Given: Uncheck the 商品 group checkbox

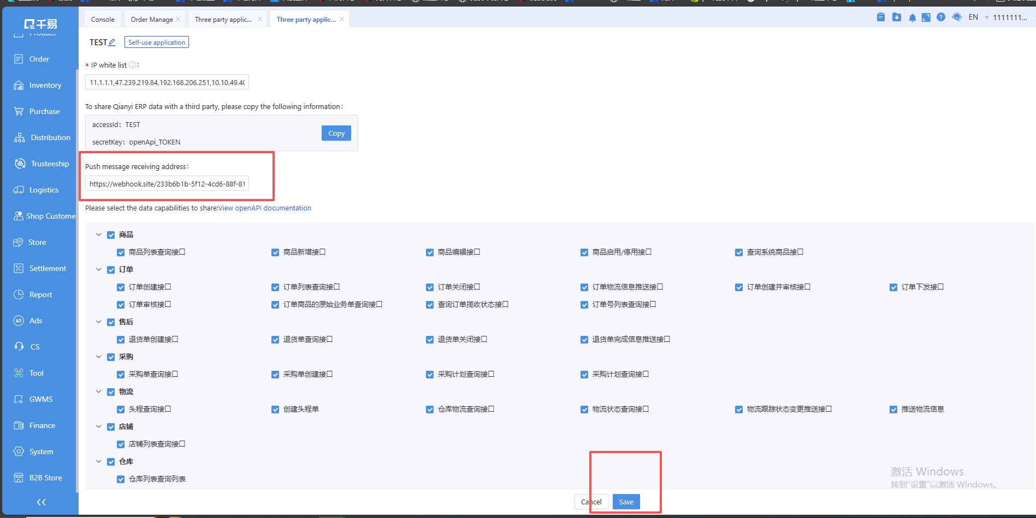Looking at the screenshot, I should tap(111, 235).
